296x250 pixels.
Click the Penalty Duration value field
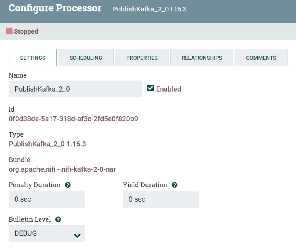[47, 199]
